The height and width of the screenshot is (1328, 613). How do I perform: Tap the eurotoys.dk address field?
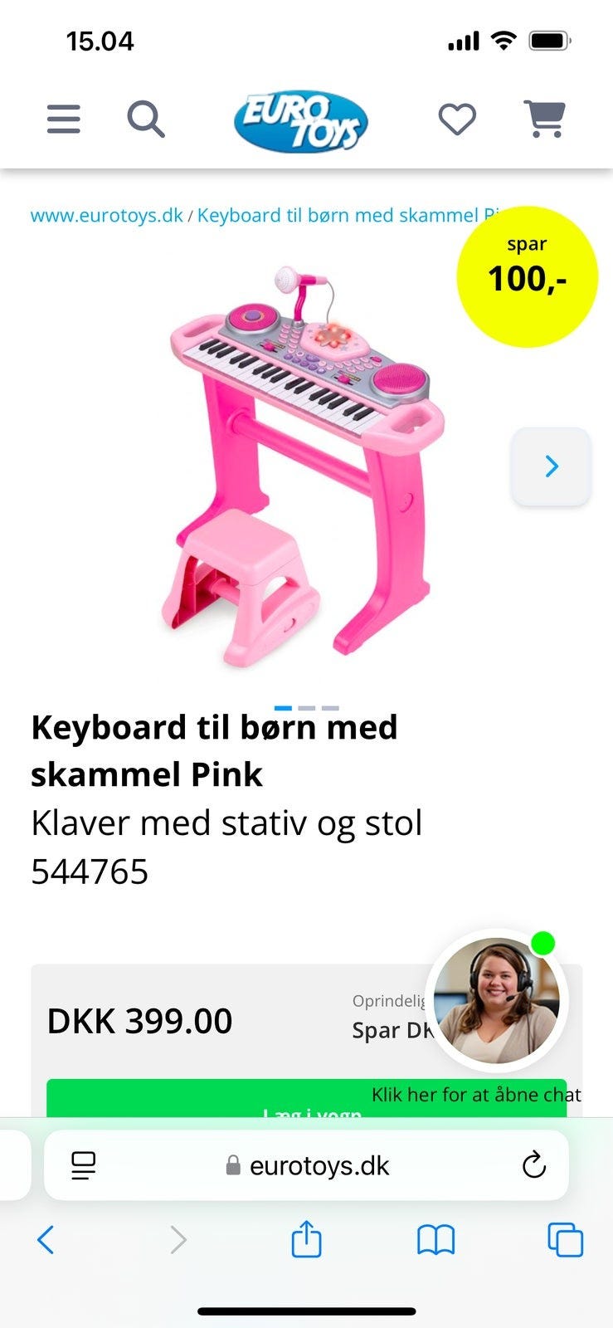(x=306, y=1165)
